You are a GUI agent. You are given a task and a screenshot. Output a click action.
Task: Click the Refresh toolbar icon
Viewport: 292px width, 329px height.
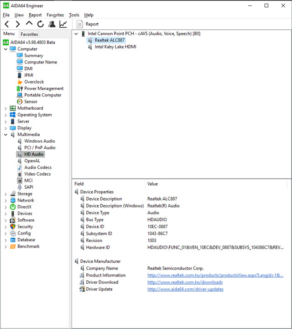click(x=41, y=24)
